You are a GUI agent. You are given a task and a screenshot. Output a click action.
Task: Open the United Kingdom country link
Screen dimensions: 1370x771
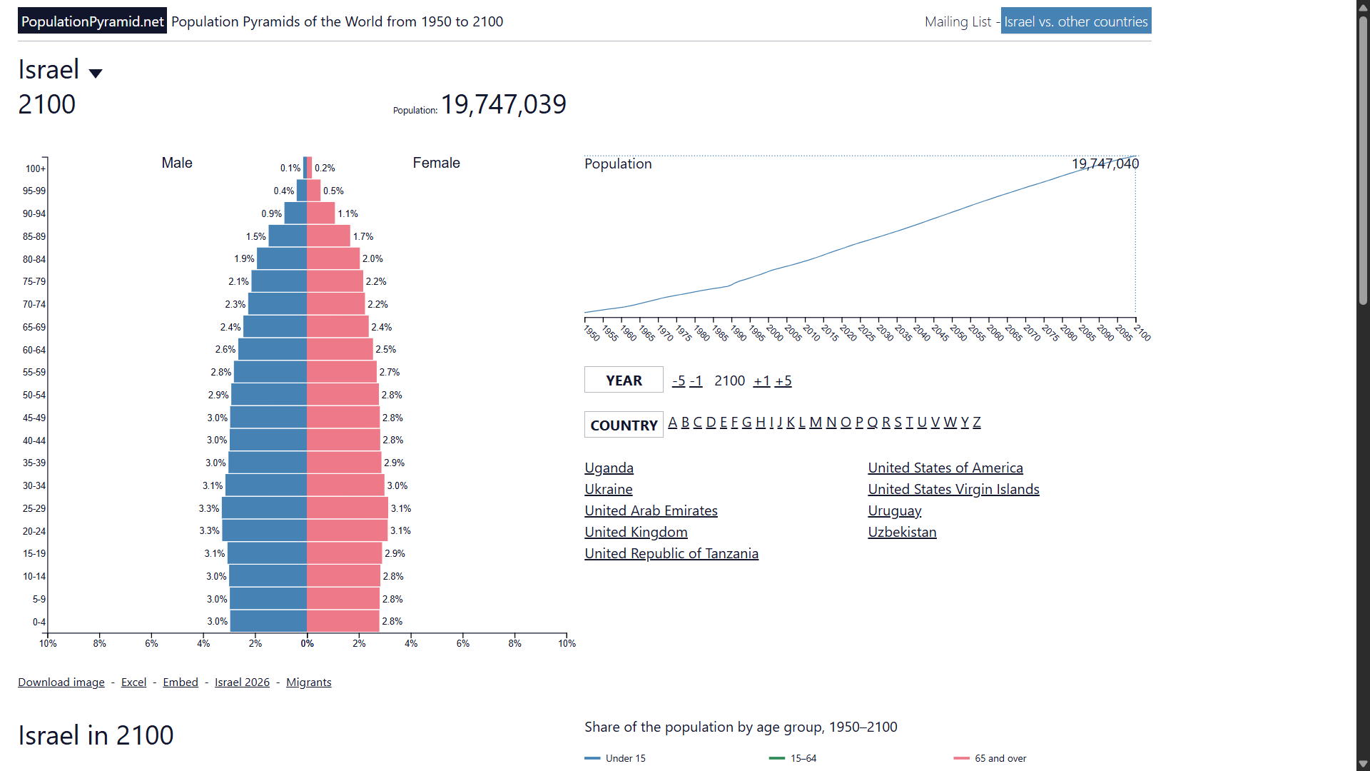coord(636,532)
